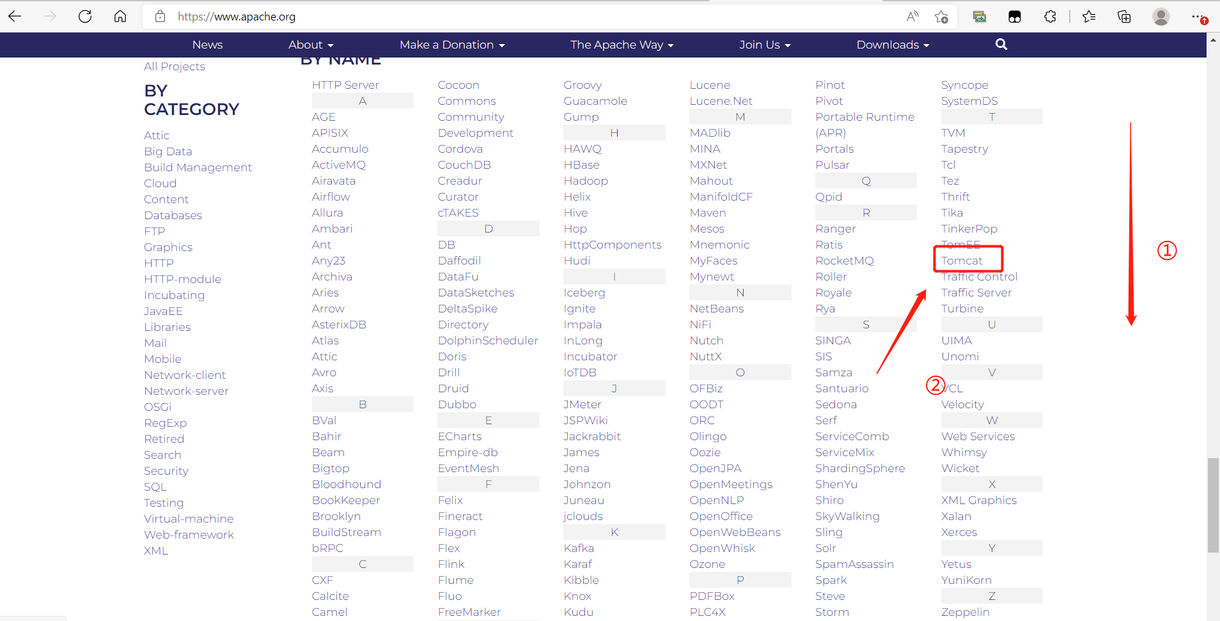Open the Traffic Server link
Screen dimensions: 1220x621
point(976,293)
